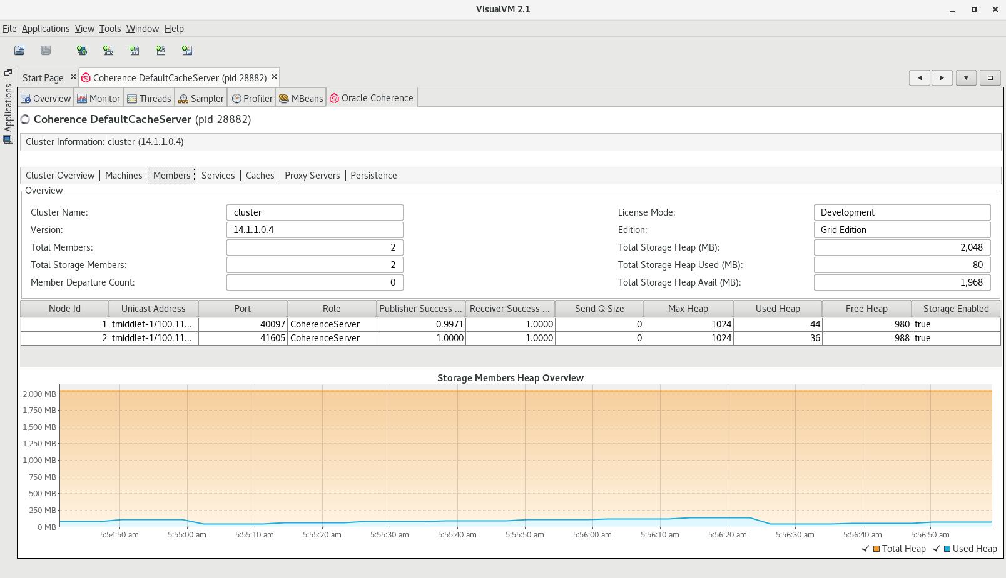Screen dimensions: 1006x578
Task: Click the Save toolbar icon
Action: click(x=46, y=51)
